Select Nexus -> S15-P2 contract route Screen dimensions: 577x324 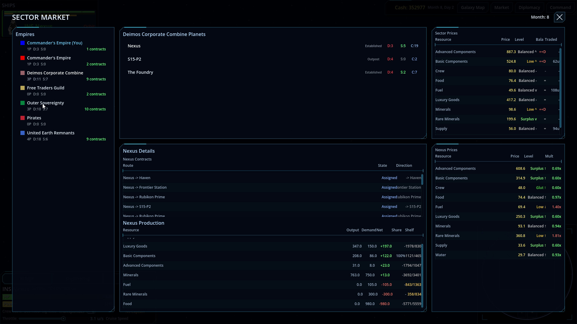click(272, 207)
